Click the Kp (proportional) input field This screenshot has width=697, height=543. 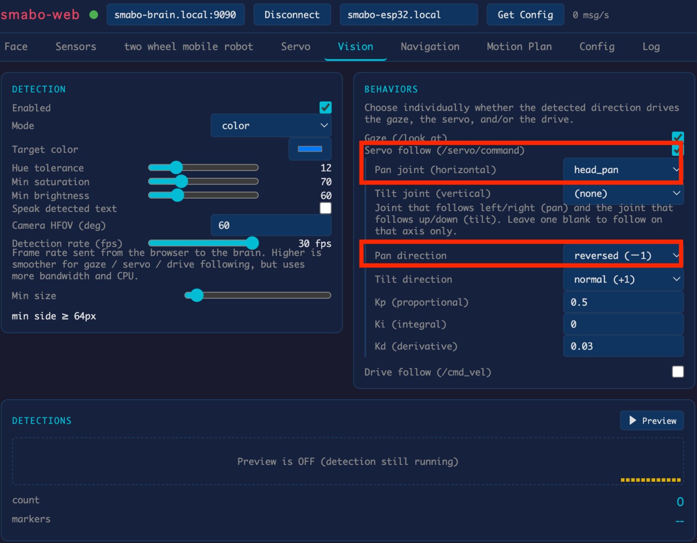click(x=623, y=302)
